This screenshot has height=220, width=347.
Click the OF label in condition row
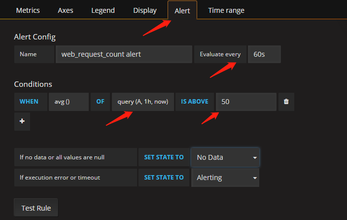[x=100, y=102]
